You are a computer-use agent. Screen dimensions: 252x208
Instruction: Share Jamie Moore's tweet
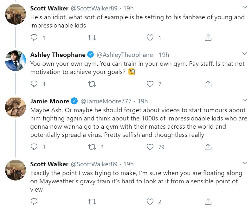click(x=208, y=147)
